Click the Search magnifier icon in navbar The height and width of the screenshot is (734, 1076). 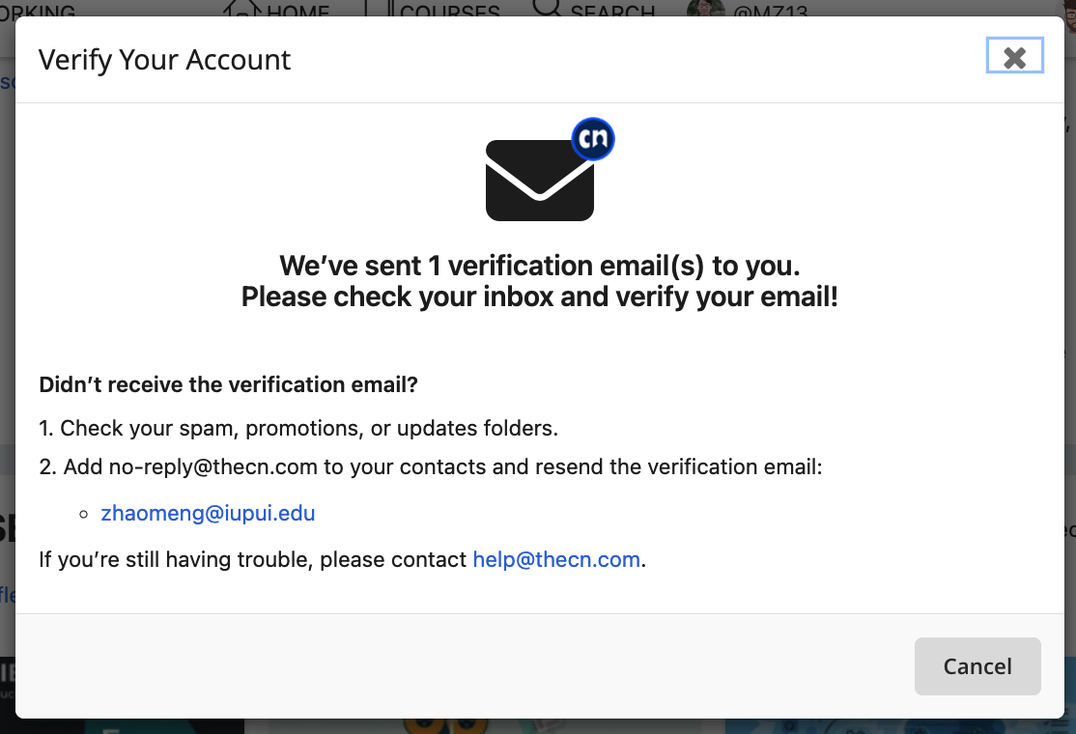click(547, 8)
